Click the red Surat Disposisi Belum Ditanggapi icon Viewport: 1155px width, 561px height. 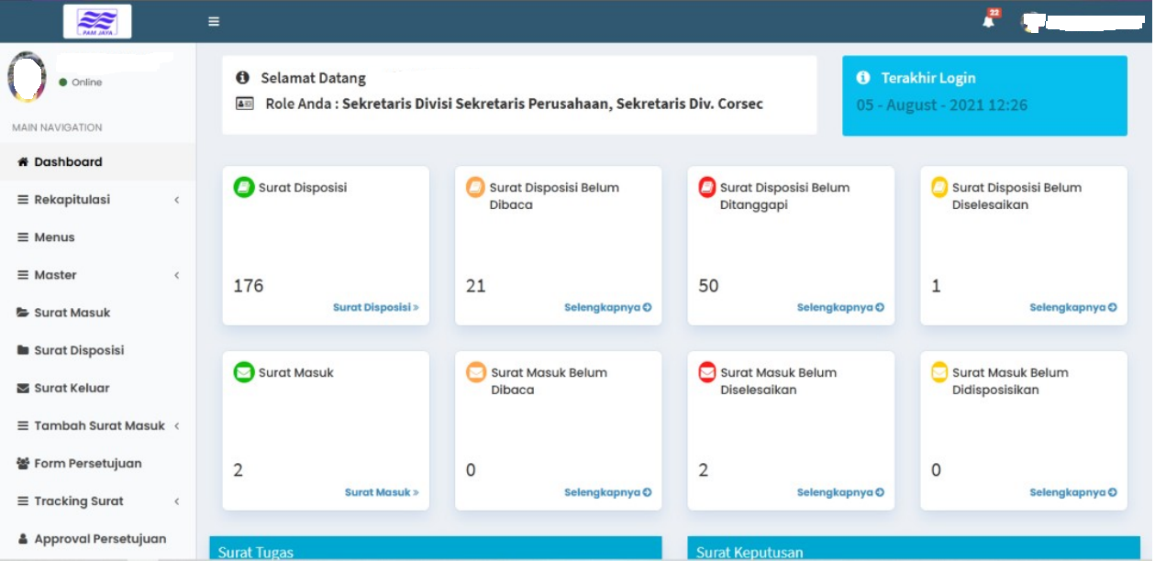707,188
